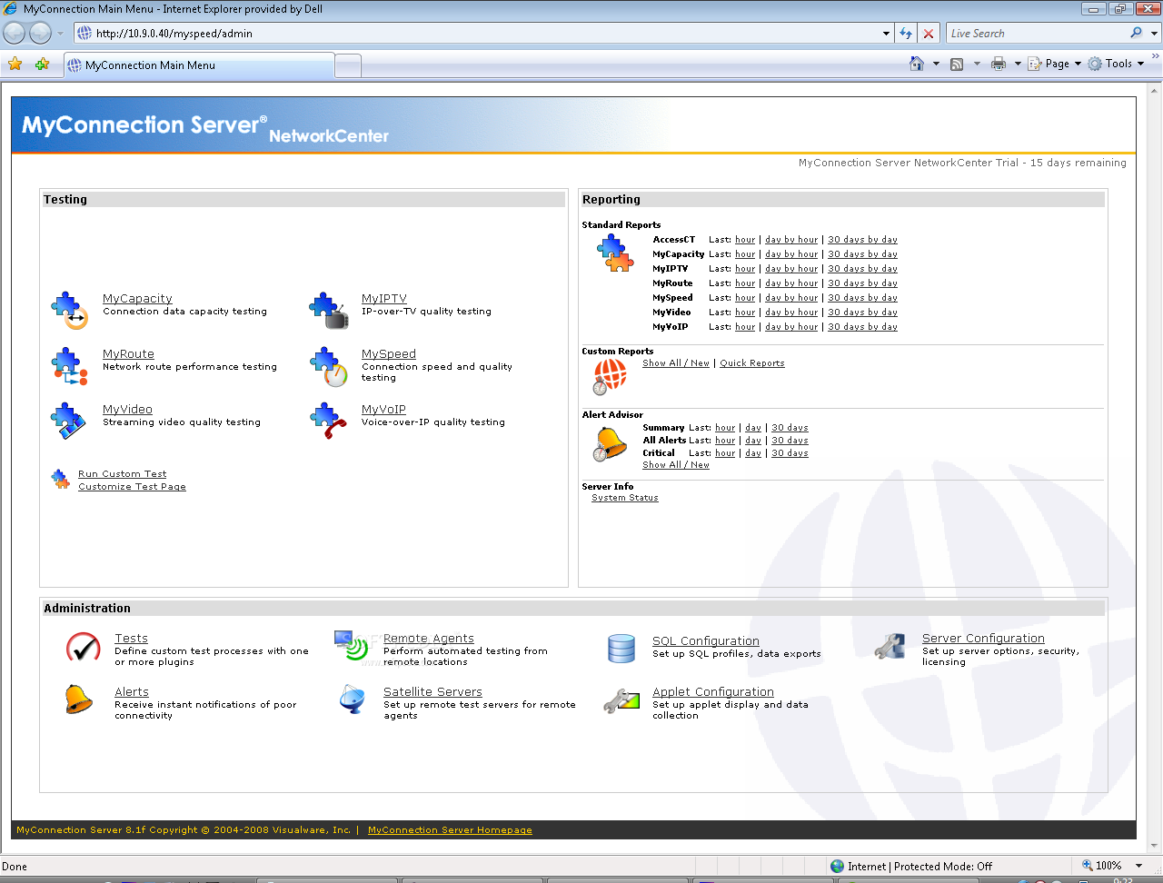
Task: Click the Remote Agents monitor icon
Action: pyautogui.click(x=351, y=645)
